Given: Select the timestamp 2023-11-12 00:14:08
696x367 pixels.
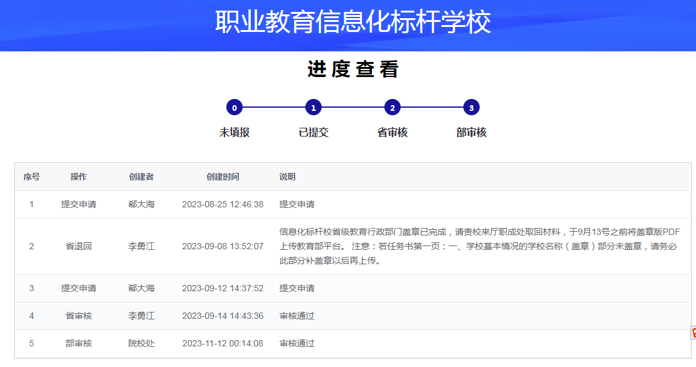Looking at the screenshot, I should [x=223, y=343].
